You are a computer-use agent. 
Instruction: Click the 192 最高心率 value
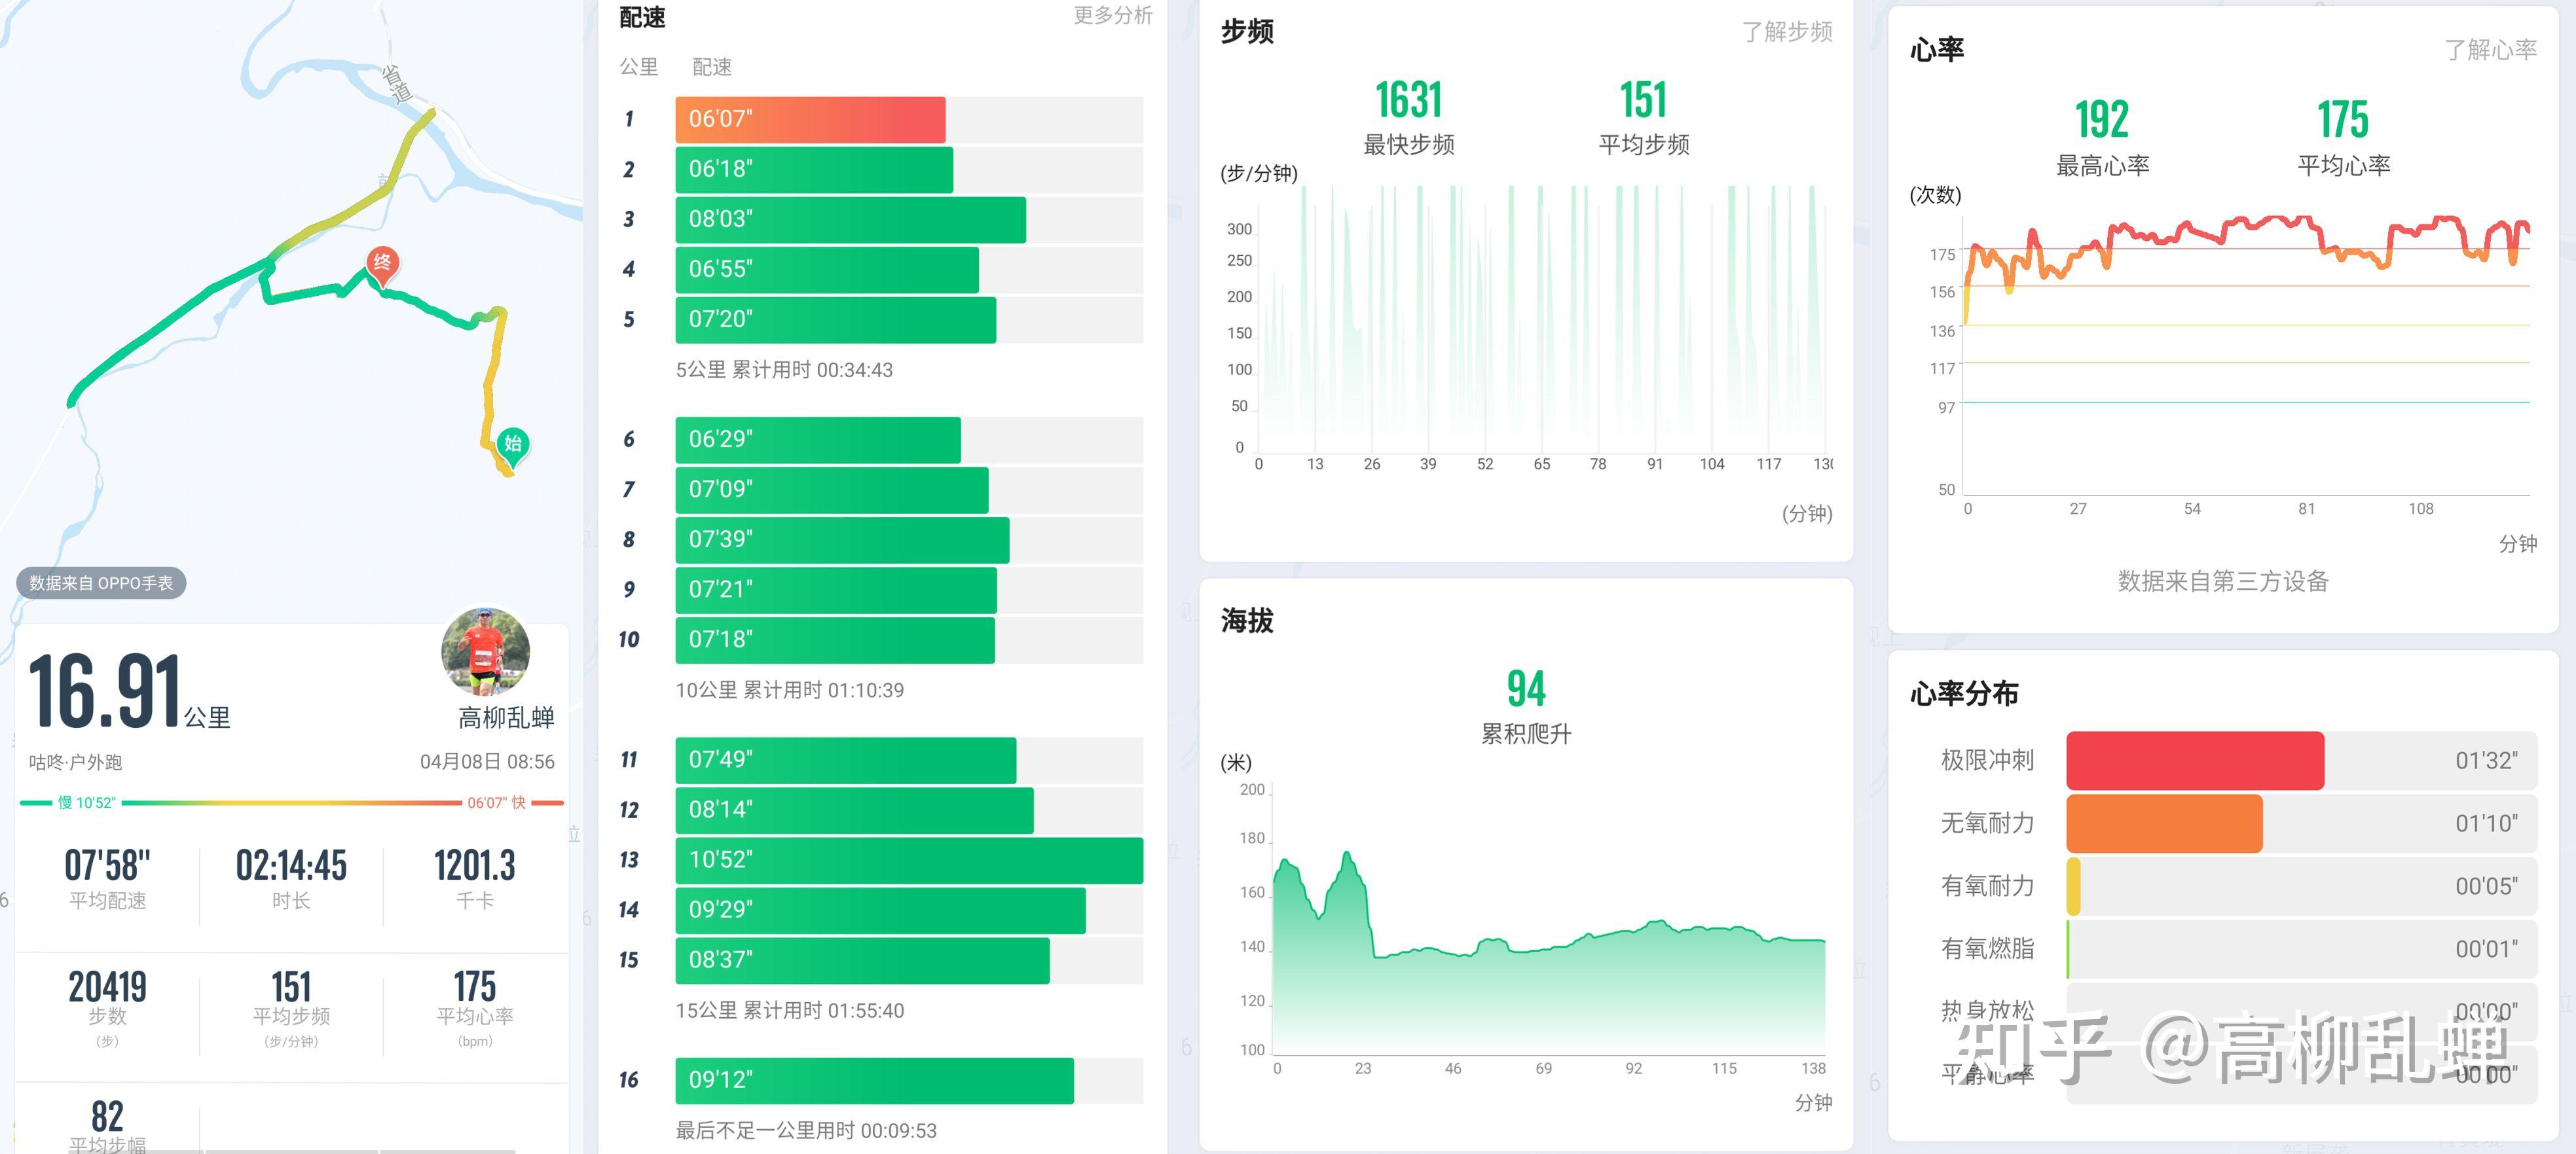2102,120
